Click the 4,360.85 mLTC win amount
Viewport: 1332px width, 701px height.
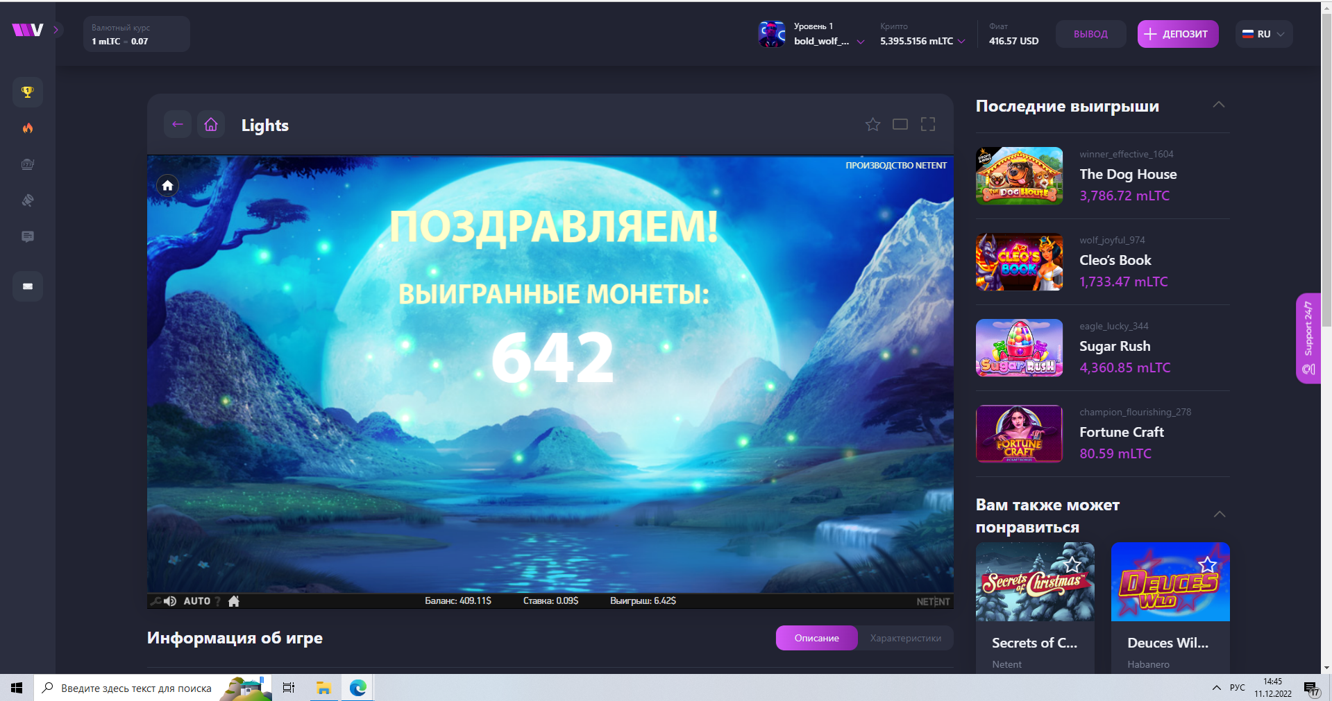[x=1124, y=367]
